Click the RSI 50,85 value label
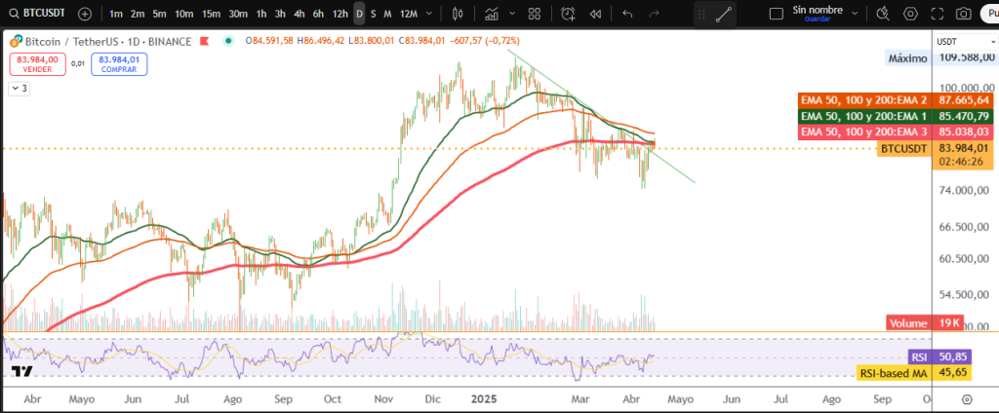The width and height of the screenshot is (999, 413). [940, 357]
